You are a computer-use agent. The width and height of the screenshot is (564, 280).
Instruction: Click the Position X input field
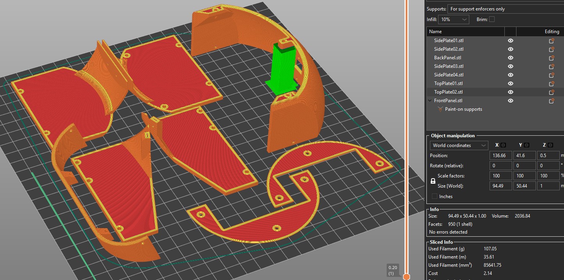pyautogui.click(x=501, y=155)
